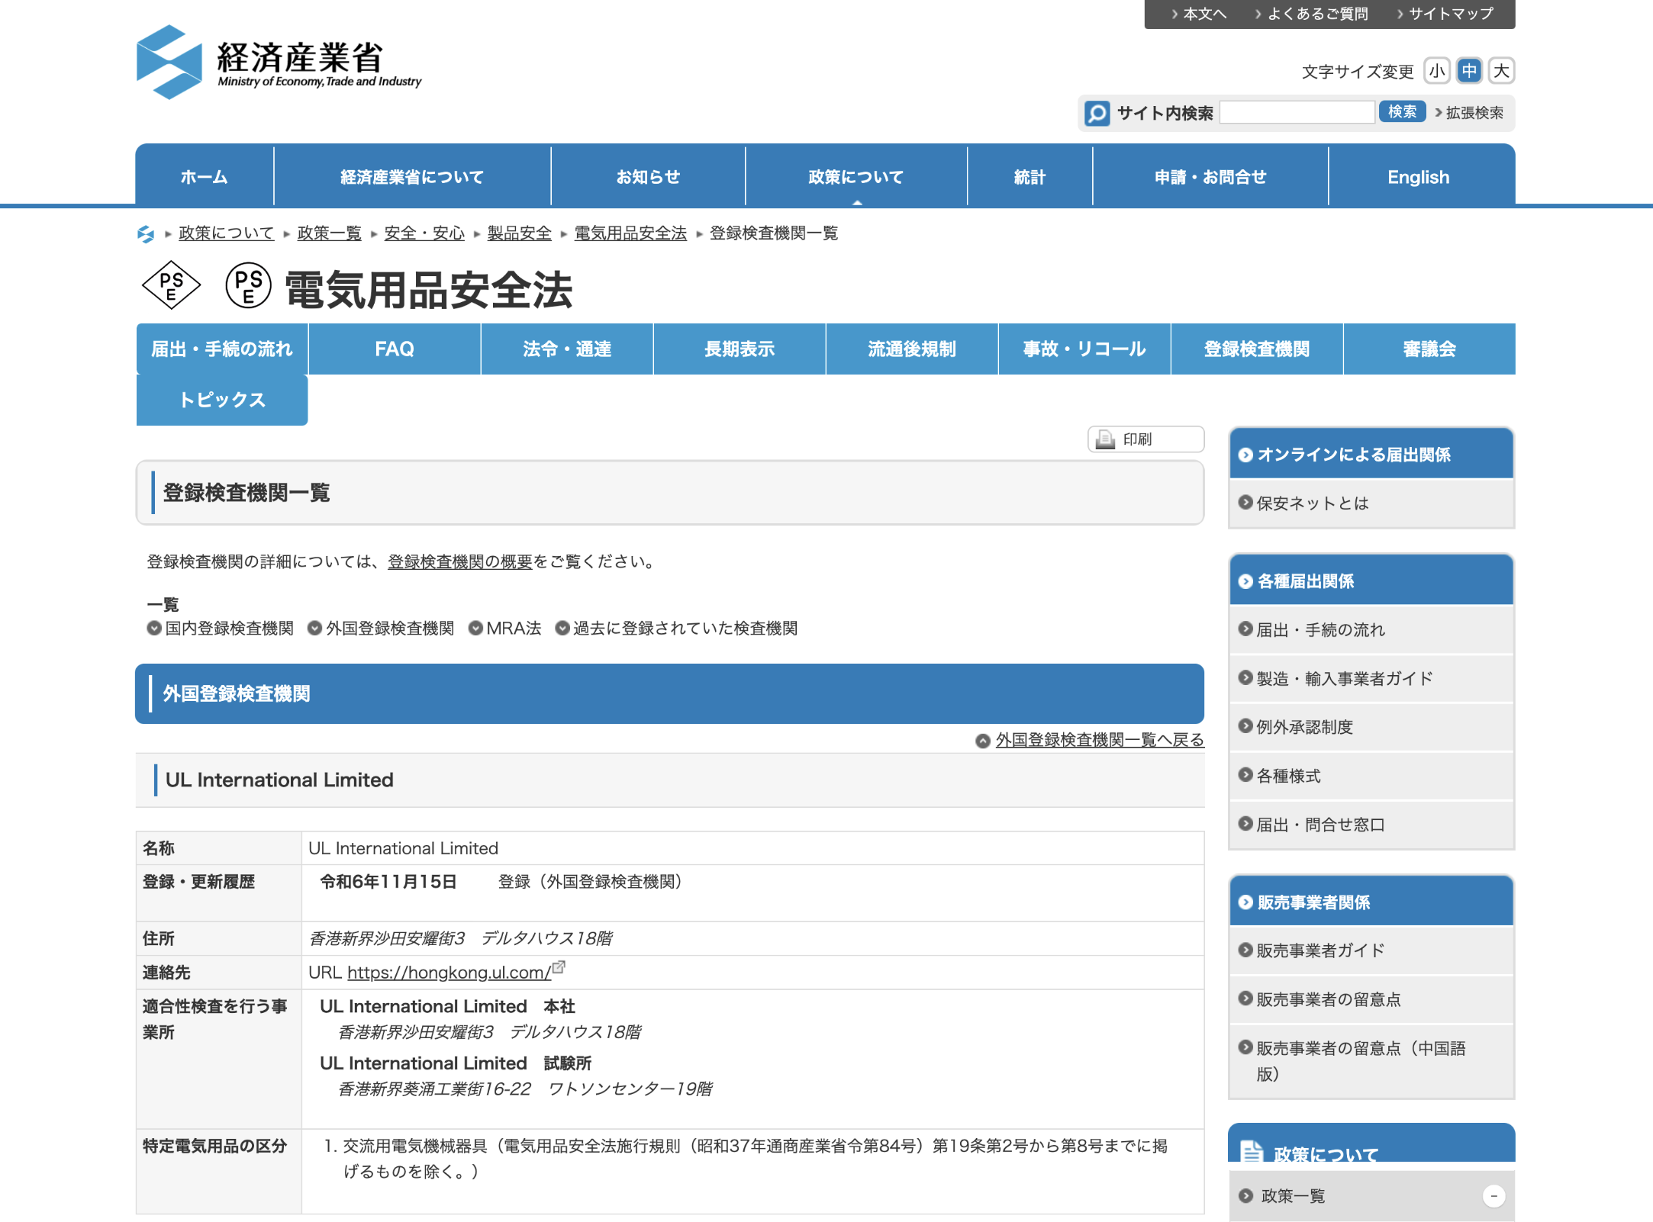Open 登録検査機関の概要 link
The image size is (1653, 1222).
coord(459,562)
